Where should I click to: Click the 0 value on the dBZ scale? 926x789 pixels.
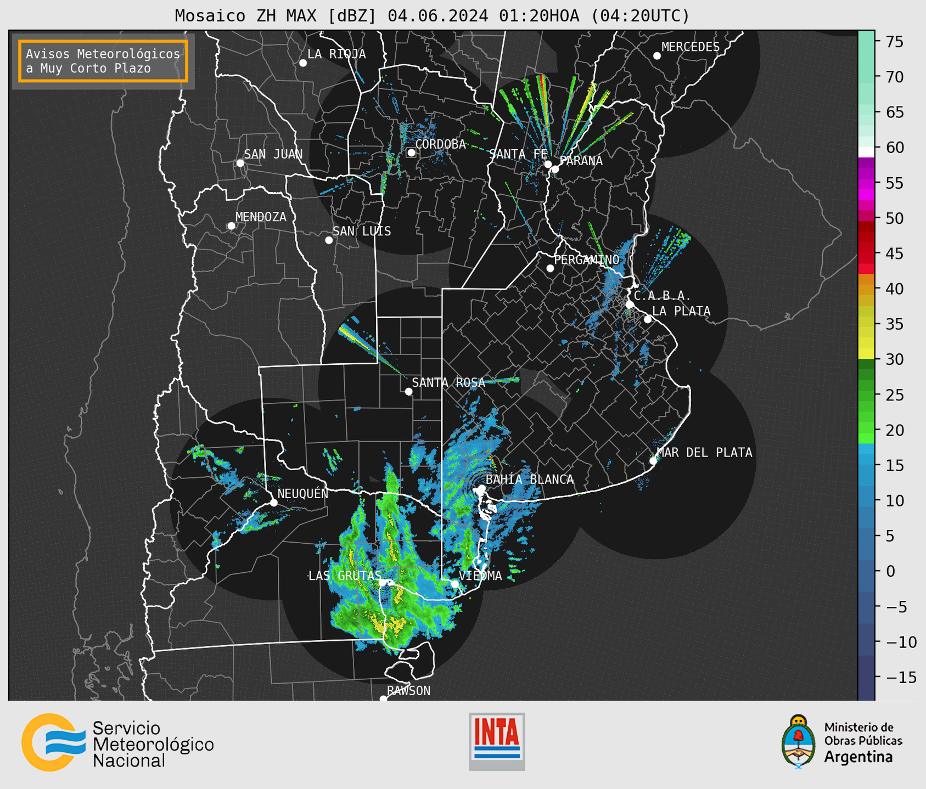point(890,571)
